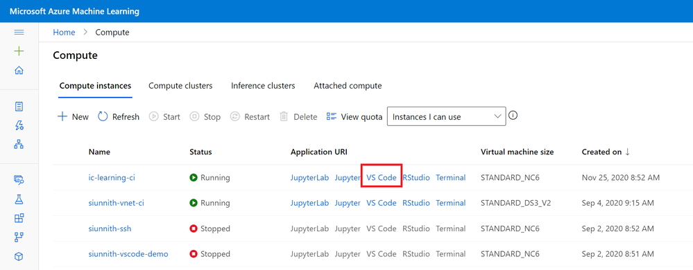Open the Experiments flask icon
This screenshot has height=270, width=693.
coord(19,199)
